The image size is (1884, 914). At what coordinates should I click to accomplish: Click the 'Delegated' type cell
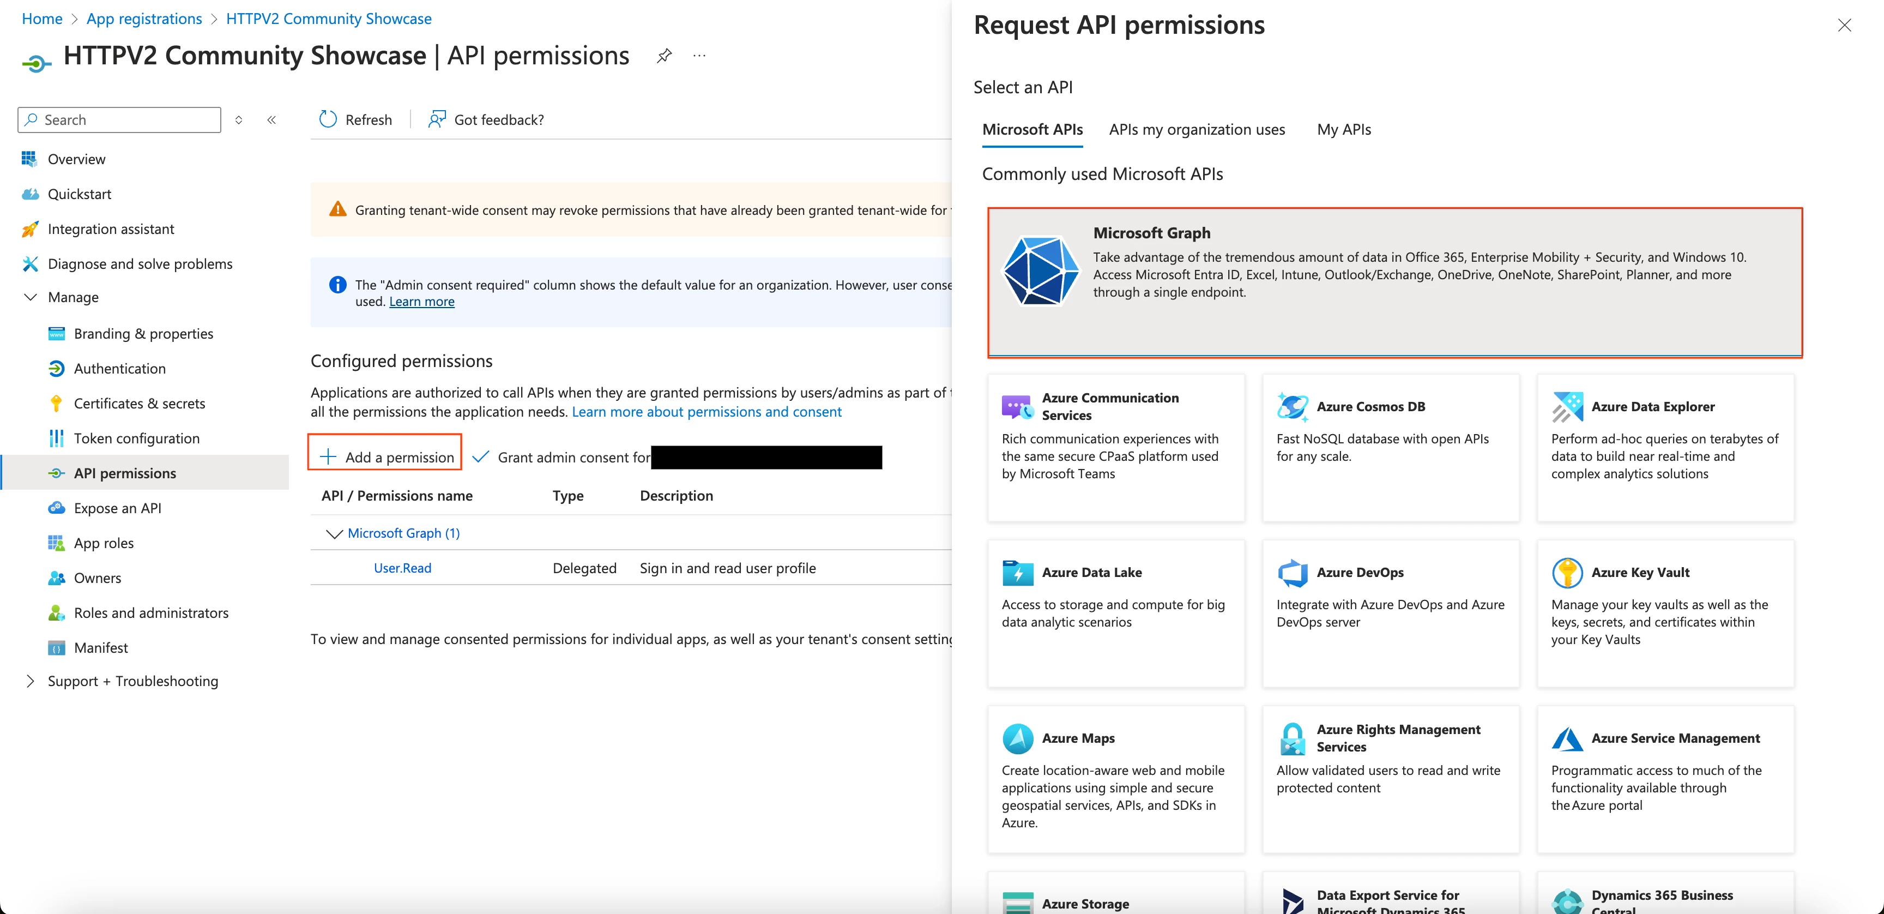tap(584, 568)
